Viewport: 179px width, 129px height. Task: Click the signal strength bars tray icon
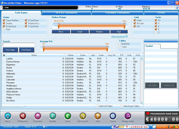pos(173,127)
